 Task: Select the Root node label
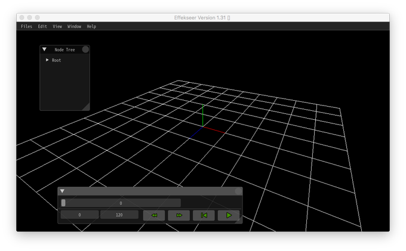[x=57, y=60]
